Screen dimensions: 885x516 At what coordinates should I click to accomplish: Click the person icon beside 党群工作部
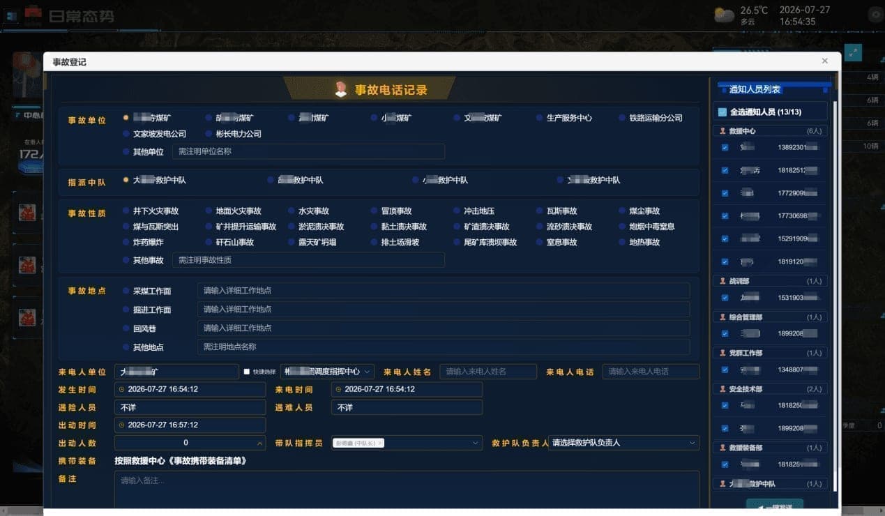[723, 354]
